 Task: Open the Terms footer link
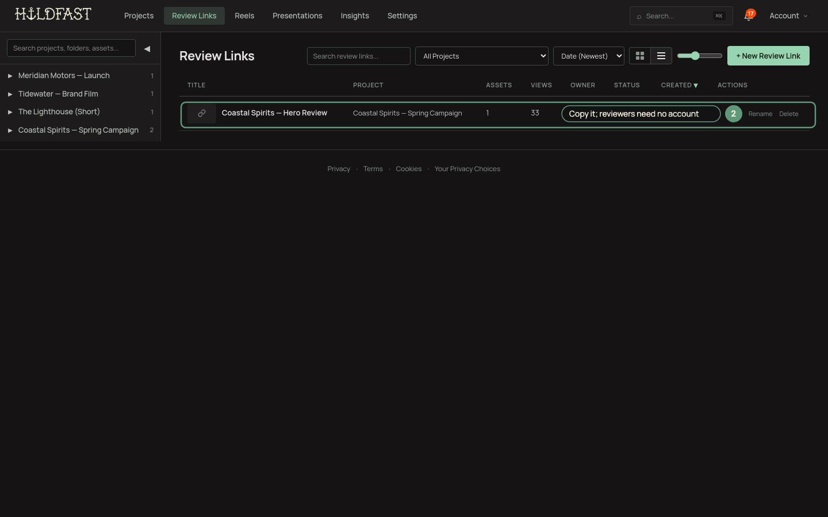click(373, 169)
